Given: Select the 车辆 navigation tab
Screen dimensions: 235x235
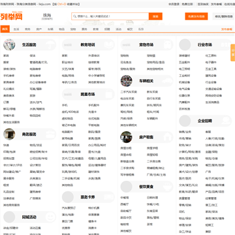Looking at the screenshot, I should coord(50,29).
